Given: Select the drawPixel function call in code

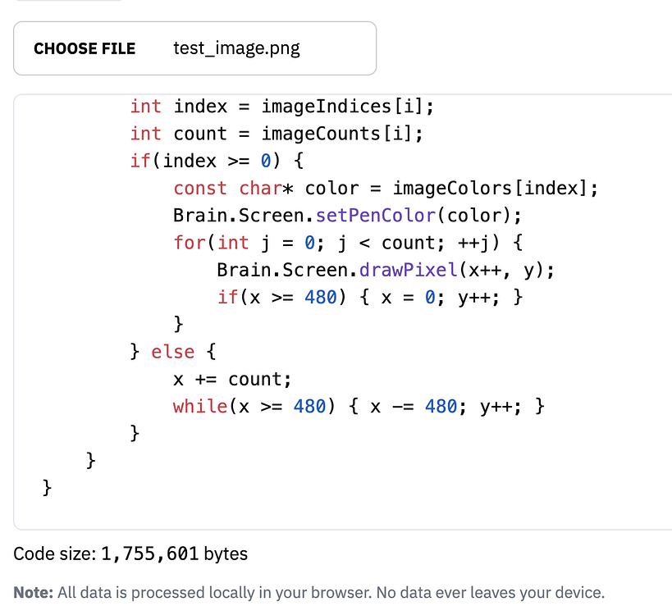Looking at the screenshot, I should pos(407,270).
